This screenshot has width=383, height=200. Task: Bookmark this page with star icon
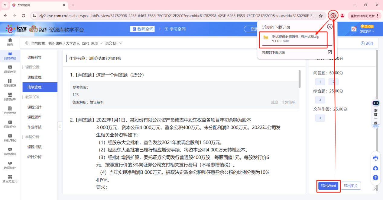pyautogui.click(x=321, y=16)
